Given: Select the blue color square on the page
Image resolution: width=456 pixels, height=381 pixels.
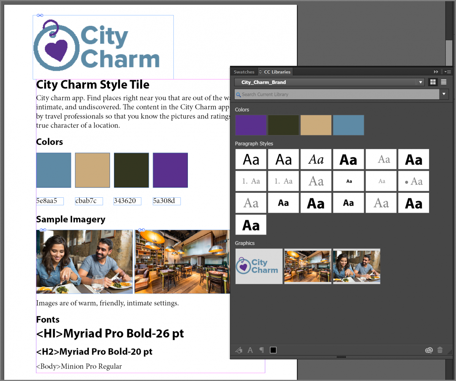Looking at the screenshot, I should click(x=54, y=170).
